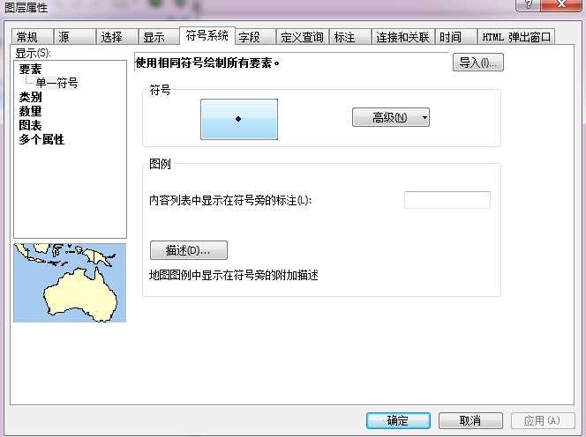Viewport: 586px width, 437px height.
Task: Click the Australia map preview thumbnail
Action: [70, 283]
